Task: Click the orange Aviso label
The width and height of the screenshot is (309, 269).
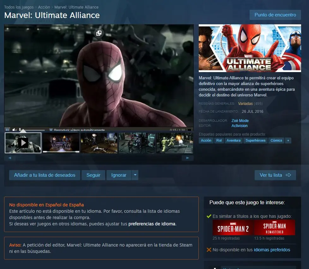Action: pyautogui.click(x=15, y=245)
